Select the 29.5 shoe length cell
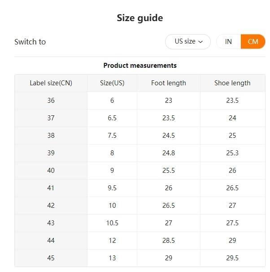The image size is (270, 272). [x=232, y=258]
